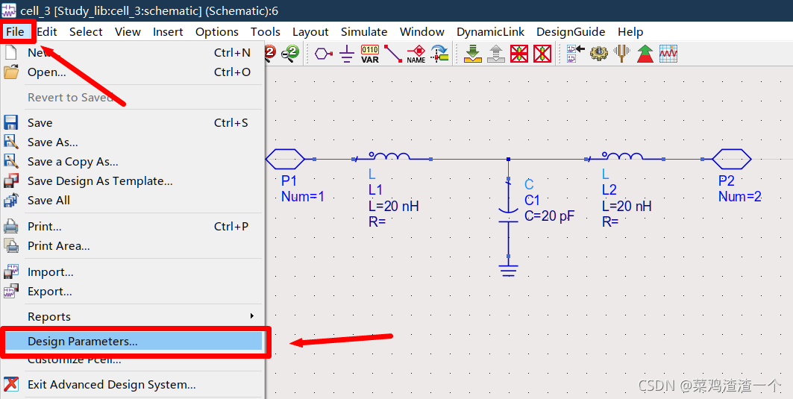Click 'L=20 nH' text under L2
Screen dimensions: 793x399
coord(627,206)
